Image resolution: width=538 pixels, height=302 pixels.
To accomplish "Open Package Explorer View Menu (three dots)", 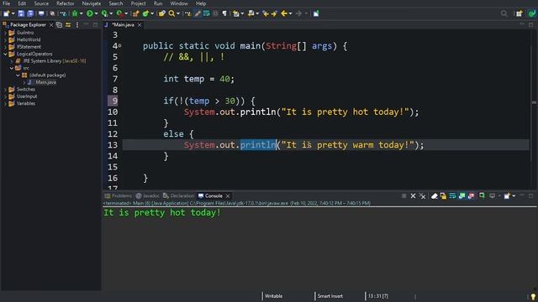I will coord(77,24).
